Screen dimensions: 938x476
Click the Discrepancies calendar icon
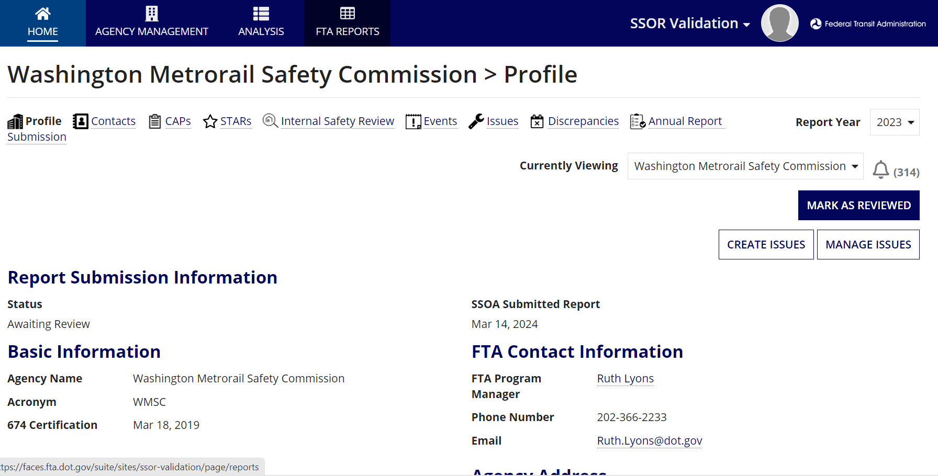coord(537,121)
